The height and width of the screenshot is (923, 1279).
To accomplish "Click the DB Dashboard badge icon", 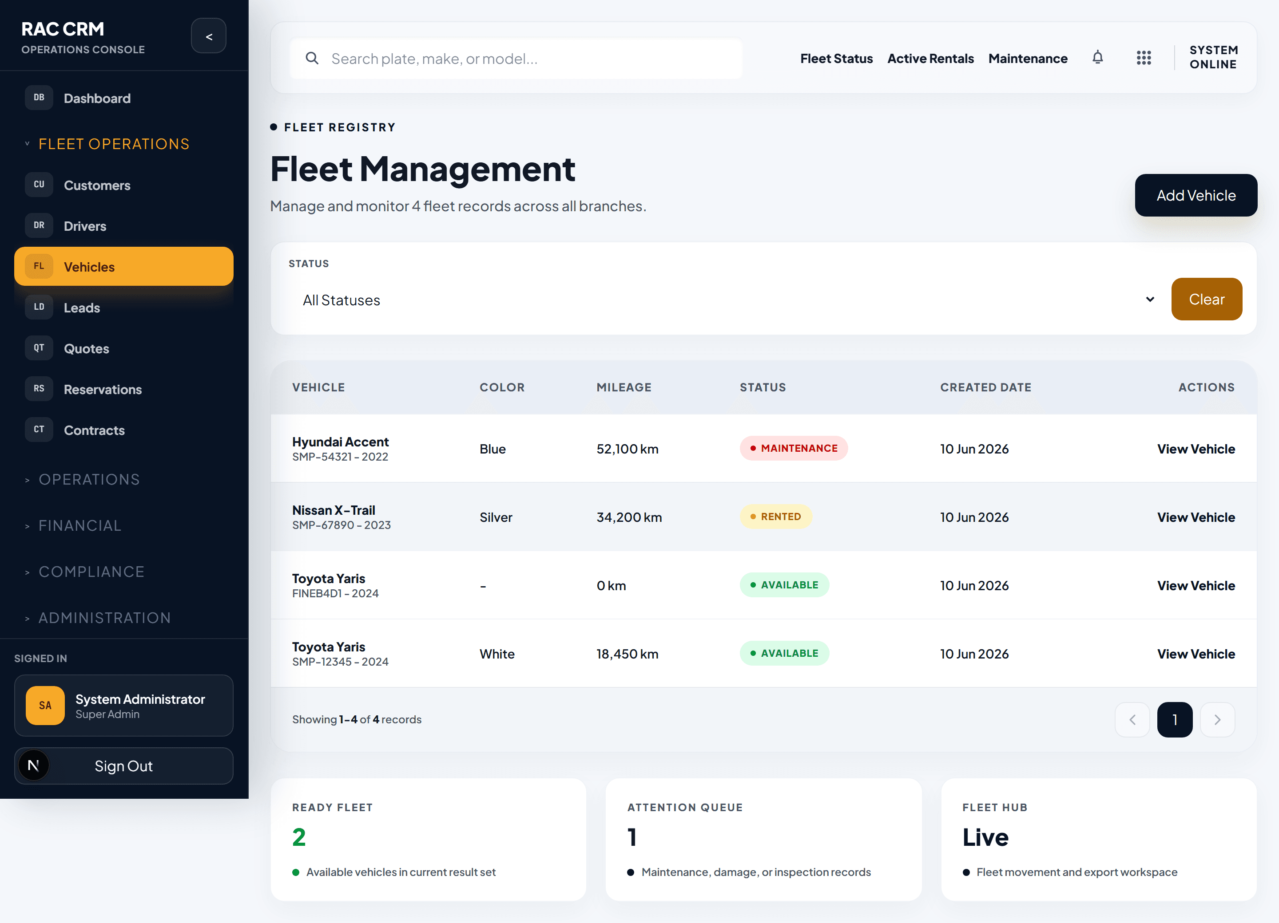I will pyautogui.click(x=39, y=98).
